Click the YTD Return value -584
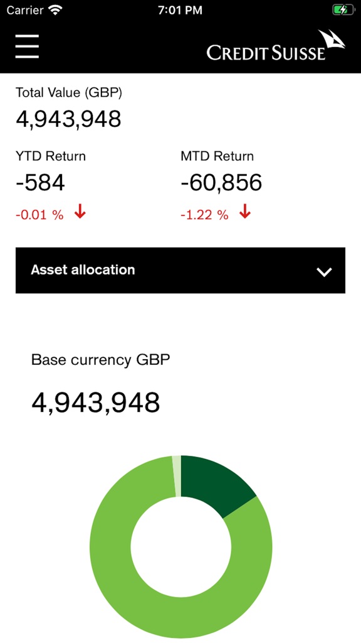Viewport: 361px width, 643px height. 41,182
